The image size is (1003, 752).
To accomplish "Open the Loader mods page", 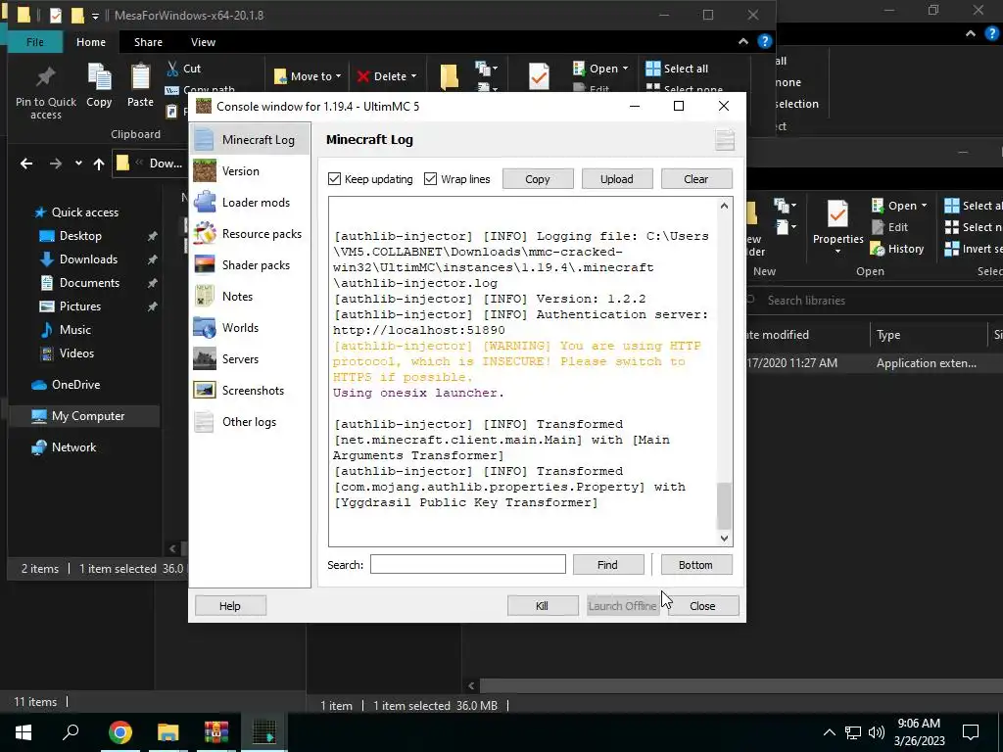I will click(x=250, y=202).
